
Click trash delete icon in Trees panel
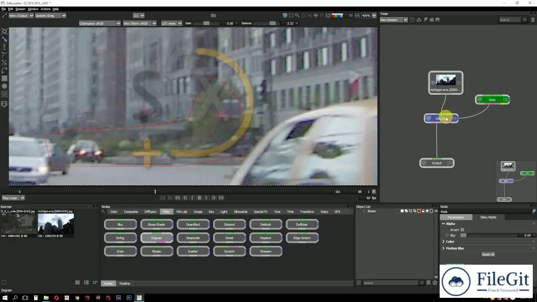[x=533, y=20]
